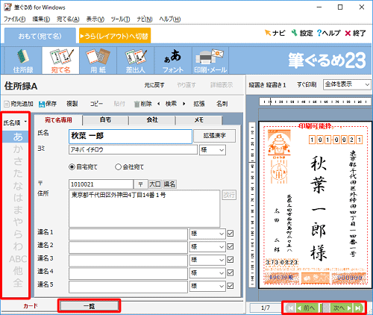This screenshot has height=315, width=373.
Task: Delete the record with 削除
Action: click(143, 104)
